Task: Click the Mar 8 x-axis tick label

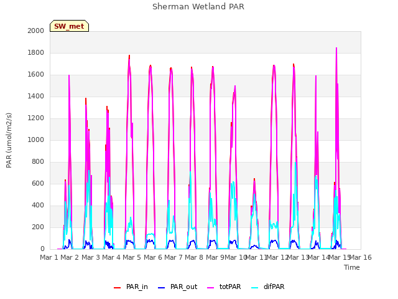Action: [194, 257]
